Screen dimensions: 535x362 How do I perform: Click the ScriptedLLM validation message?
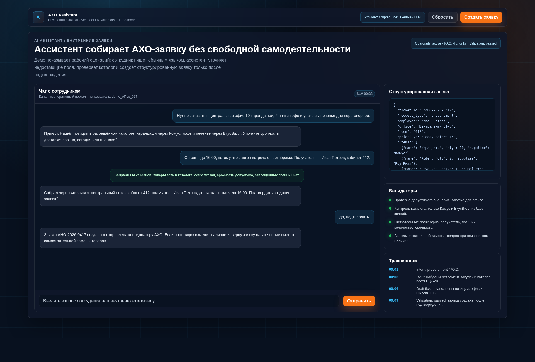[207, 175]
